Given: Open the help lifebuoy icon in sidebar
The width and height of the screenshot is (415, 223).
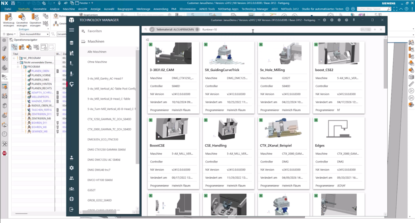Looking at the screenshot, I should [71, 199].
